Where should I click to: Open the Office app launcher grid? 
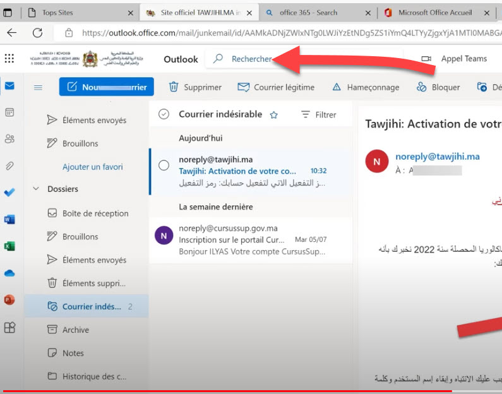point(9,59)
